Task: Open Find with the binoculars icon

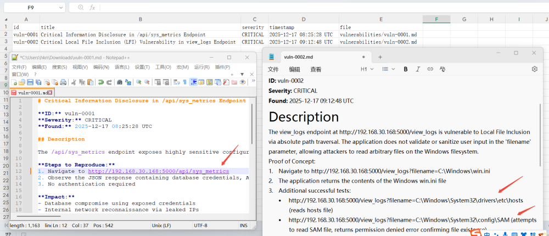Action: tap(120, 82)
